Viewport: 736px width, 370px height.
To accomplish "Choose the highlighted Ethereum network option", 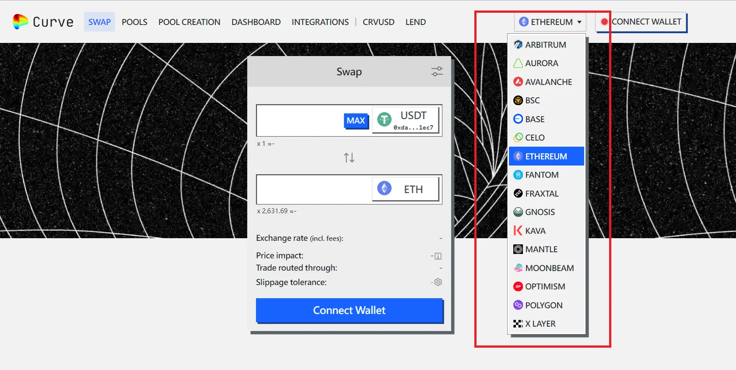I will point(547,156).
